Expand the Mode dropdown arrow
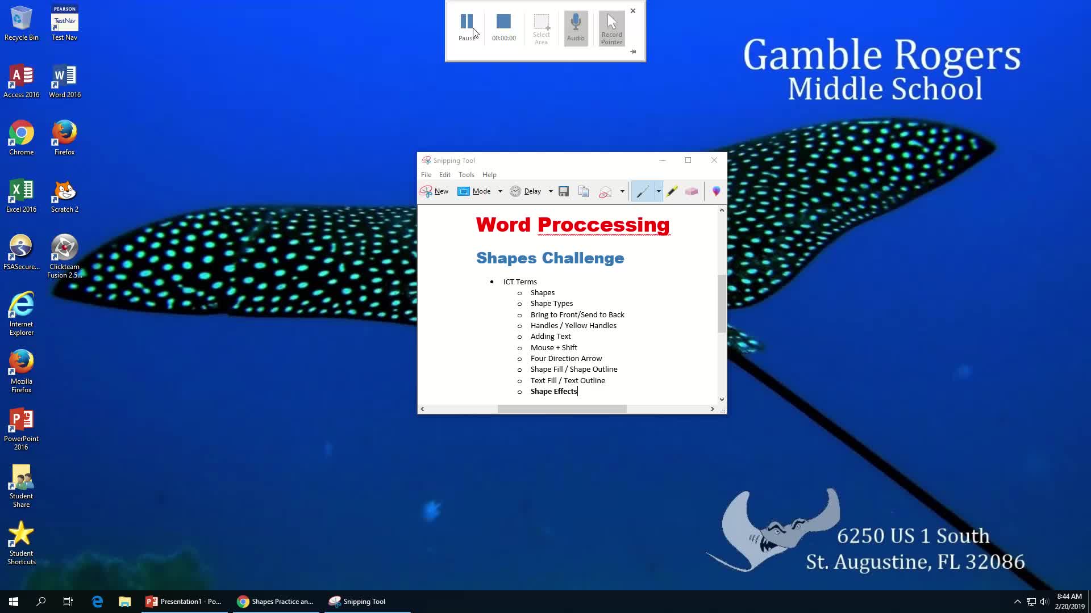1091x613 pixels. tap(500, 191)
